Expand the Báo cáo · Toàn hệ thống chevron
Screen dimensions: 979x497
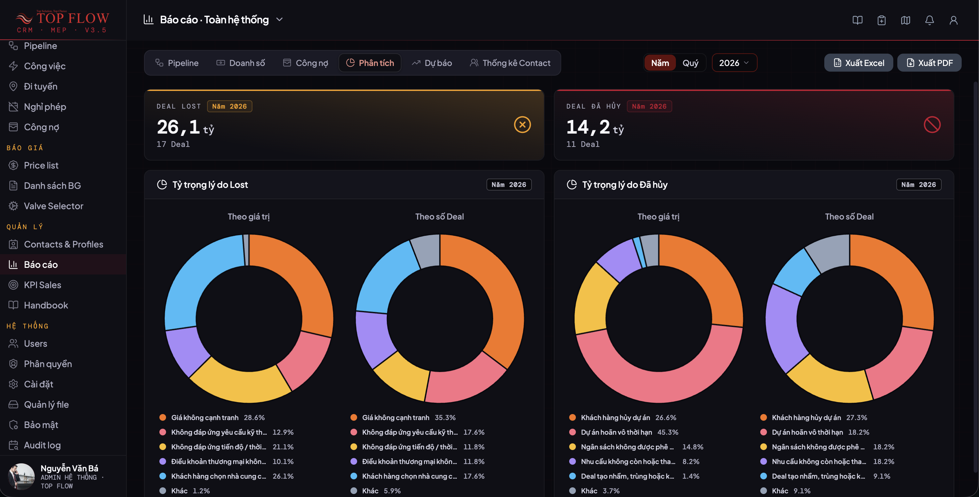click(x=279, y=19)
